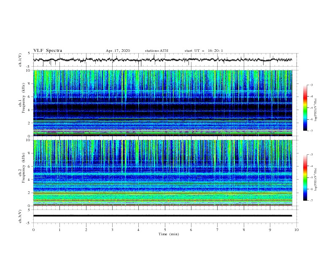This screenshot has height=258, width=334.
Task: Click the log(PSD) label beside ch.2 colorbar
Action: (316, 180)
